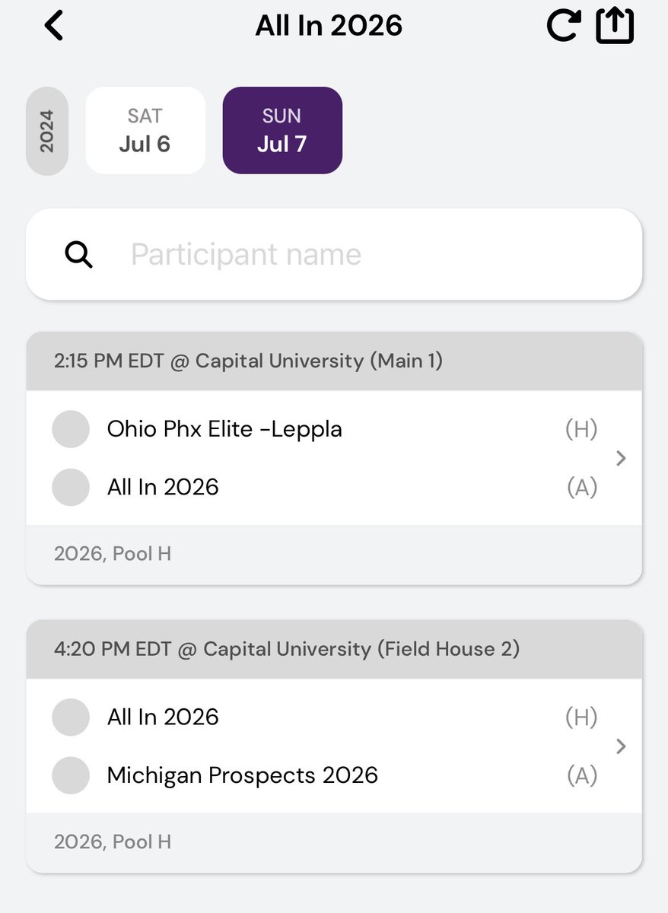
Task: Tap the 2:15 PM Capital University Main 1 header
Action: coord(334,361)
